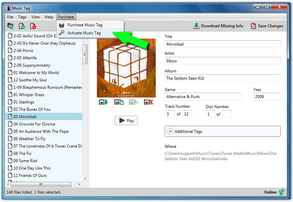The width and height of the screenshot is (293, 202).
Task: Select 06 Weather To Fly
Action: (44, 139)
